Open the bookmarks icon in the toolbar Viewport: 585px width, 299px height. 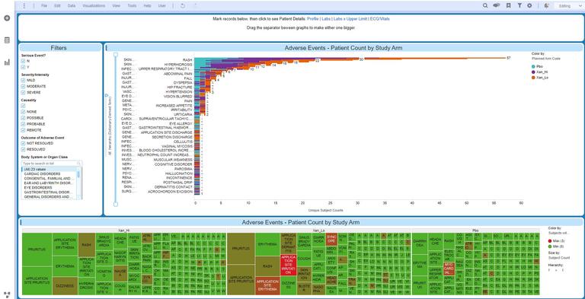(x=508, y=5)
